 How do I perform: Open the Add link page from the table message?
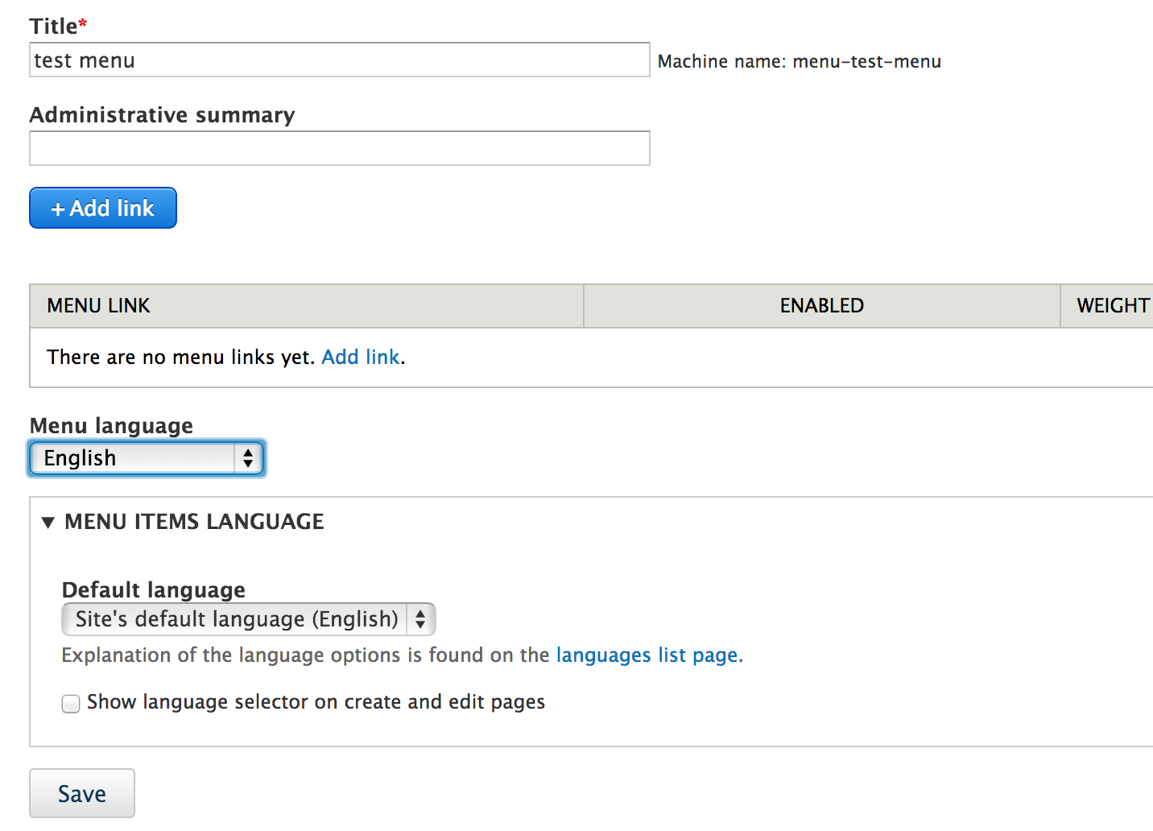(360, 357)
